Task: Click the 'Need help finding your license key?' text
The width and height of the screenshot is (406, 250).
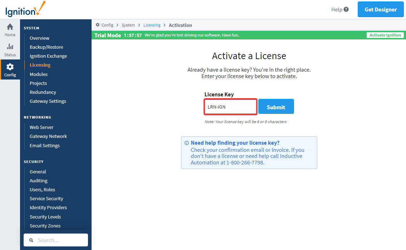Action: [x=235, y=143]
